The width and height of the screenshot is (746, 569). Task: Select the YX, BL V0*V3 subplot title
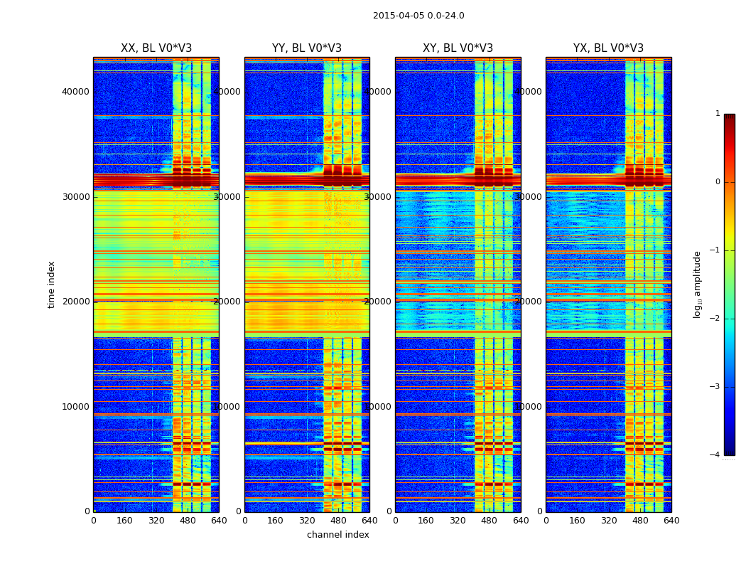[x=608, y=48]
